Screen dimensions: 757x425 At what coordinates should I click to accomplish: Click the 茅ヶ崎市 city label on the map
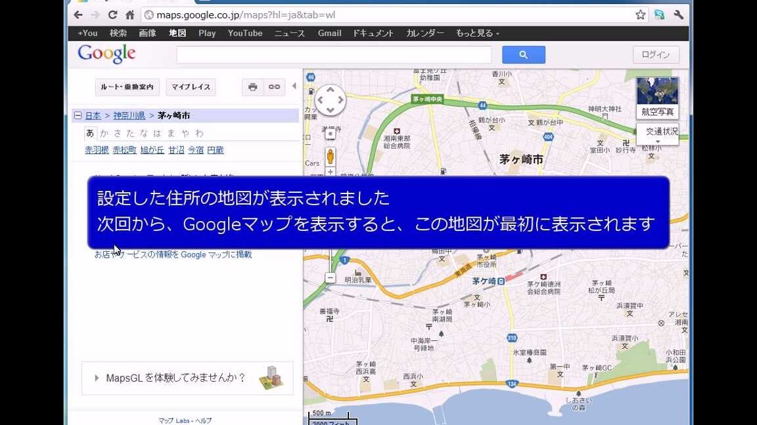click(x=521, y=159)
